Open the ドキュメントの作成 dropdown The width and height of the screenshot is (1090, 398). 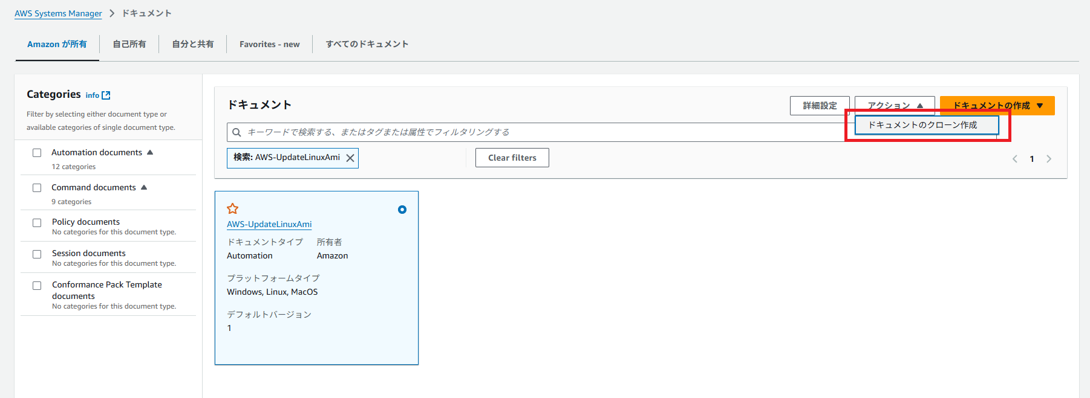pos(997,106)
